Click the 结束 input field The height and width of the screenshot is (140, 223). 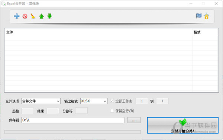53,111
